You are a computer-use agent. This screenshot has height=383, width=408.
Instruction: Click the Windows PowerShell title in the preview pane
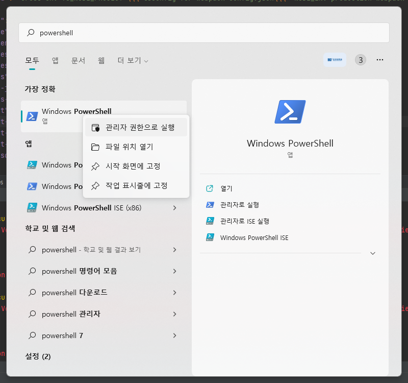(x=290, y=143)
